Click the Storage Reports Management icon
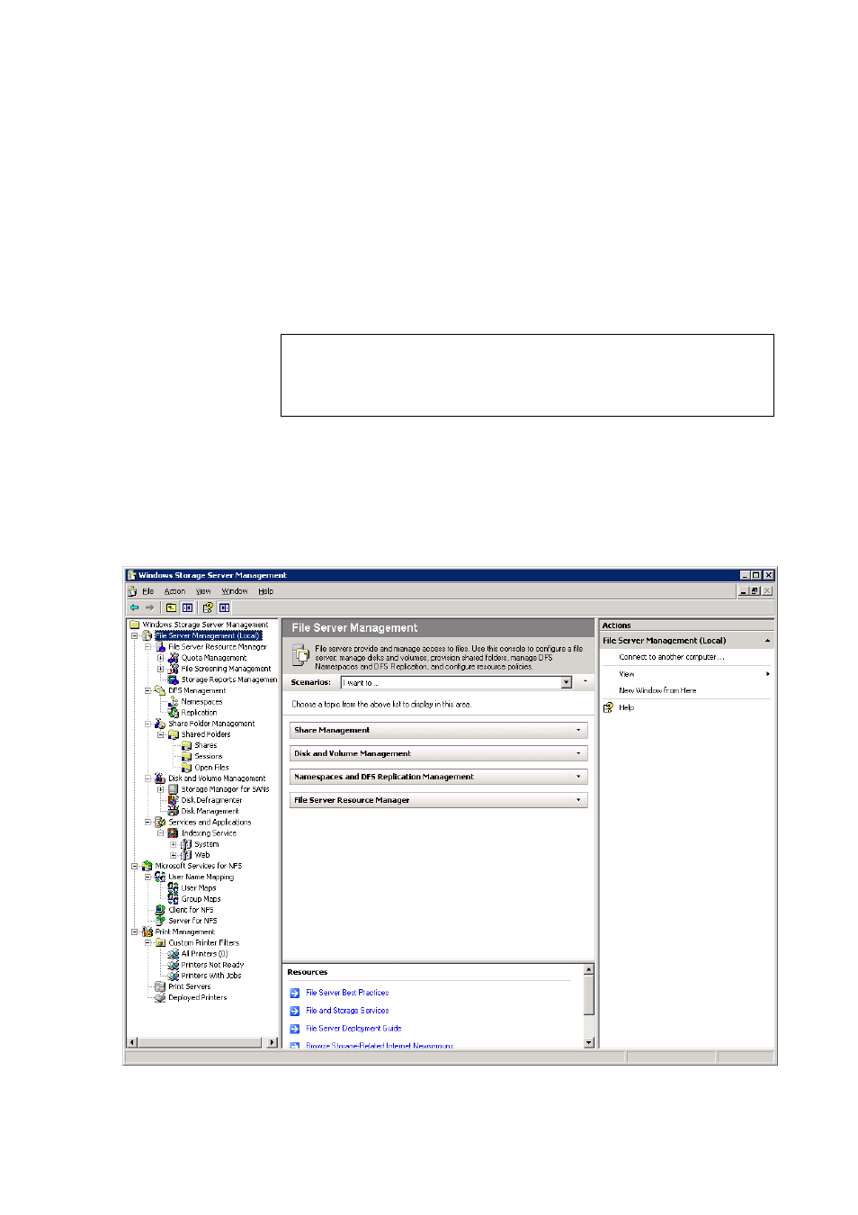Viewport: 858px width, 1215px height. click(174, 679)
